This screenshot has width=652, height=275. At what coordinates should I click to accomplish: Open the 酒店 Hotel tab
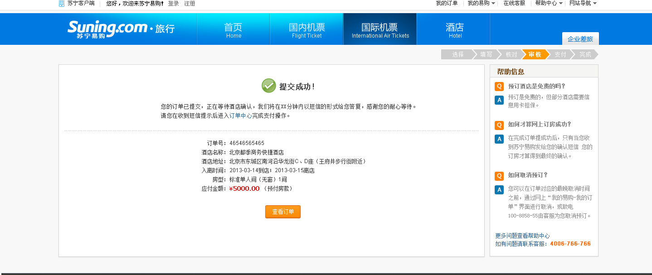pos(455,29)
